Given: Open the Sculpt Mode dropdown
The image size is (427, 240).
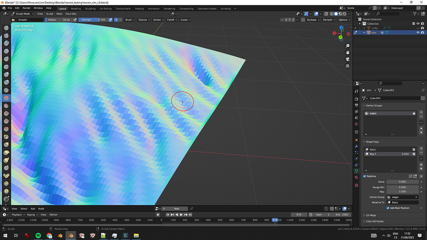Looking at the screenshot, I should pyautogui.click(x=23, y=14).
